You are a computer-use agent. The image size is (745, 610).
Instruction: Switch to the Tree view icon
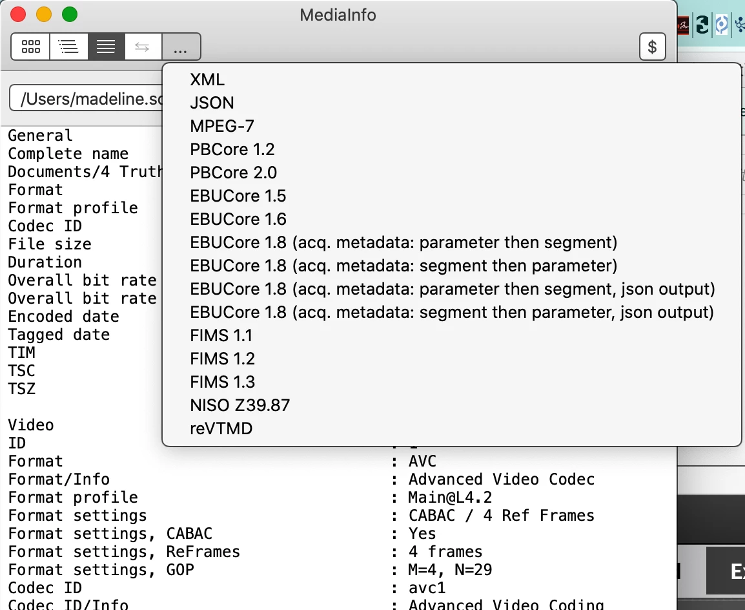68,47
